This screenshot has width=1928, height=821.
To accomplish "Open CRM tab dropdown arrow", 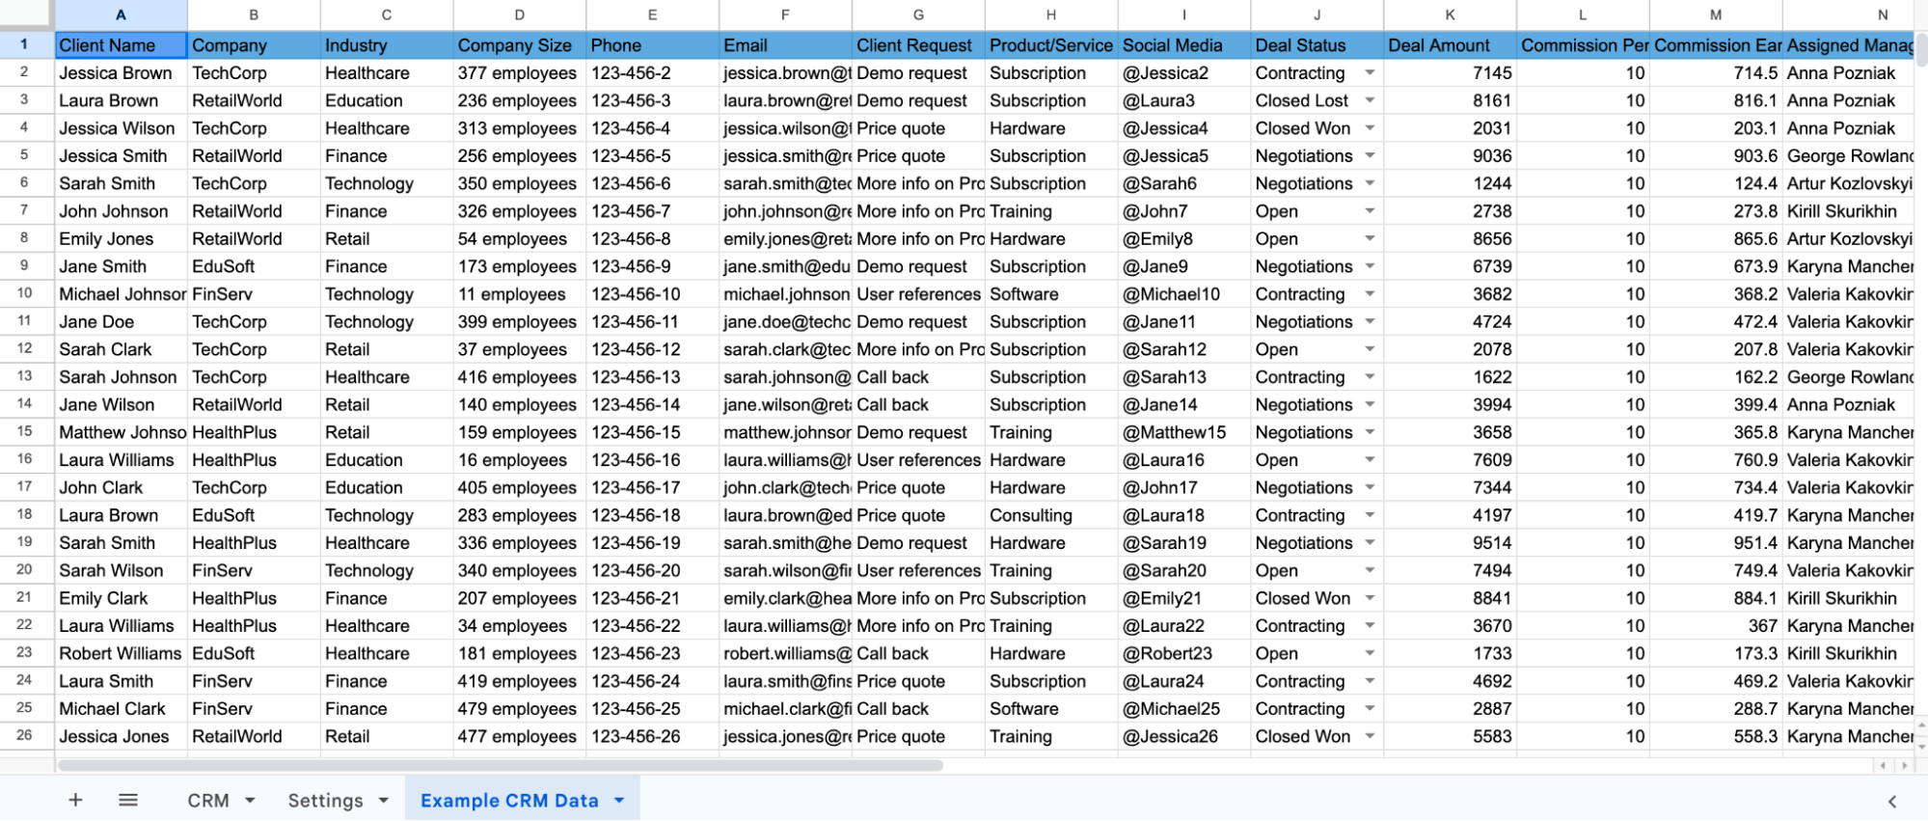I will [250, 800].
